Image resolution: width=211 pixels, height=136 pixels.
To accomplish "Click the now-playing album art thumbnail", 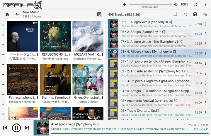I will coord(41,128).
